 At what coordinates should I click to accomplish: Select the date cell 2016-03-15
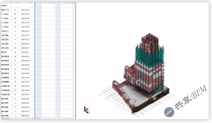(x=25, y=111)
